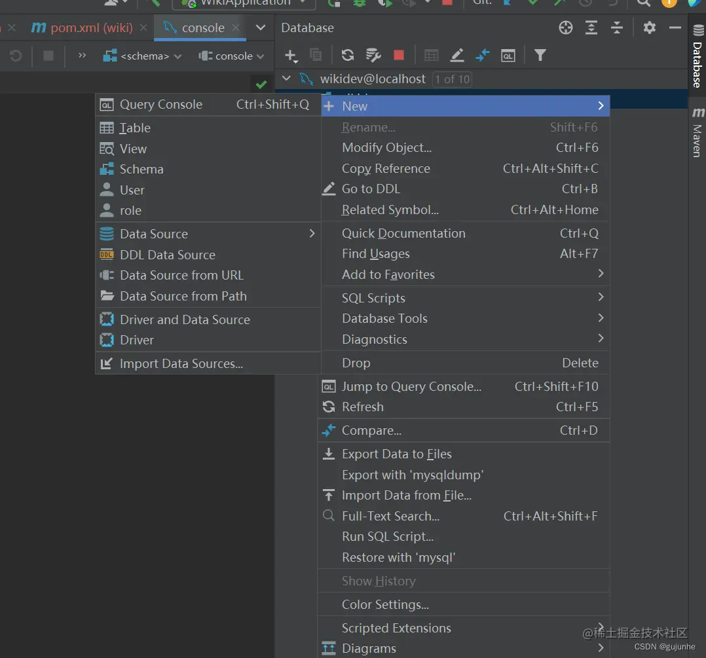Screen dimensions: 706x658
Task: Click the '1 of 10' schemas badge
Action: [452, 79]
